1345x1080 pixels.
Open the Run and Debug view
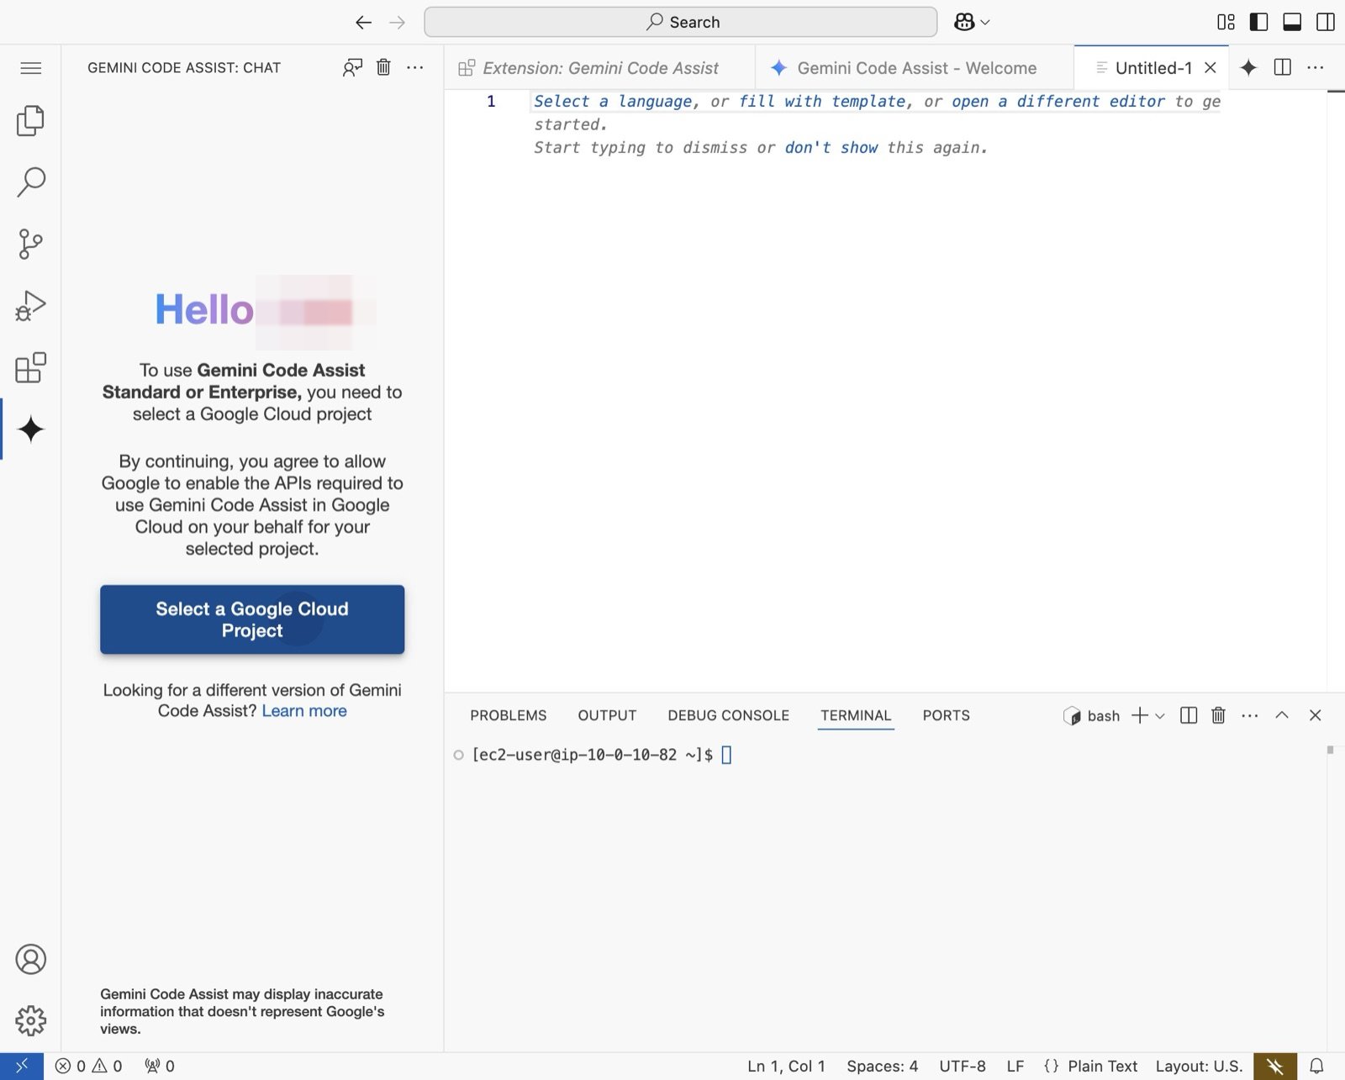tap(30, 306)
